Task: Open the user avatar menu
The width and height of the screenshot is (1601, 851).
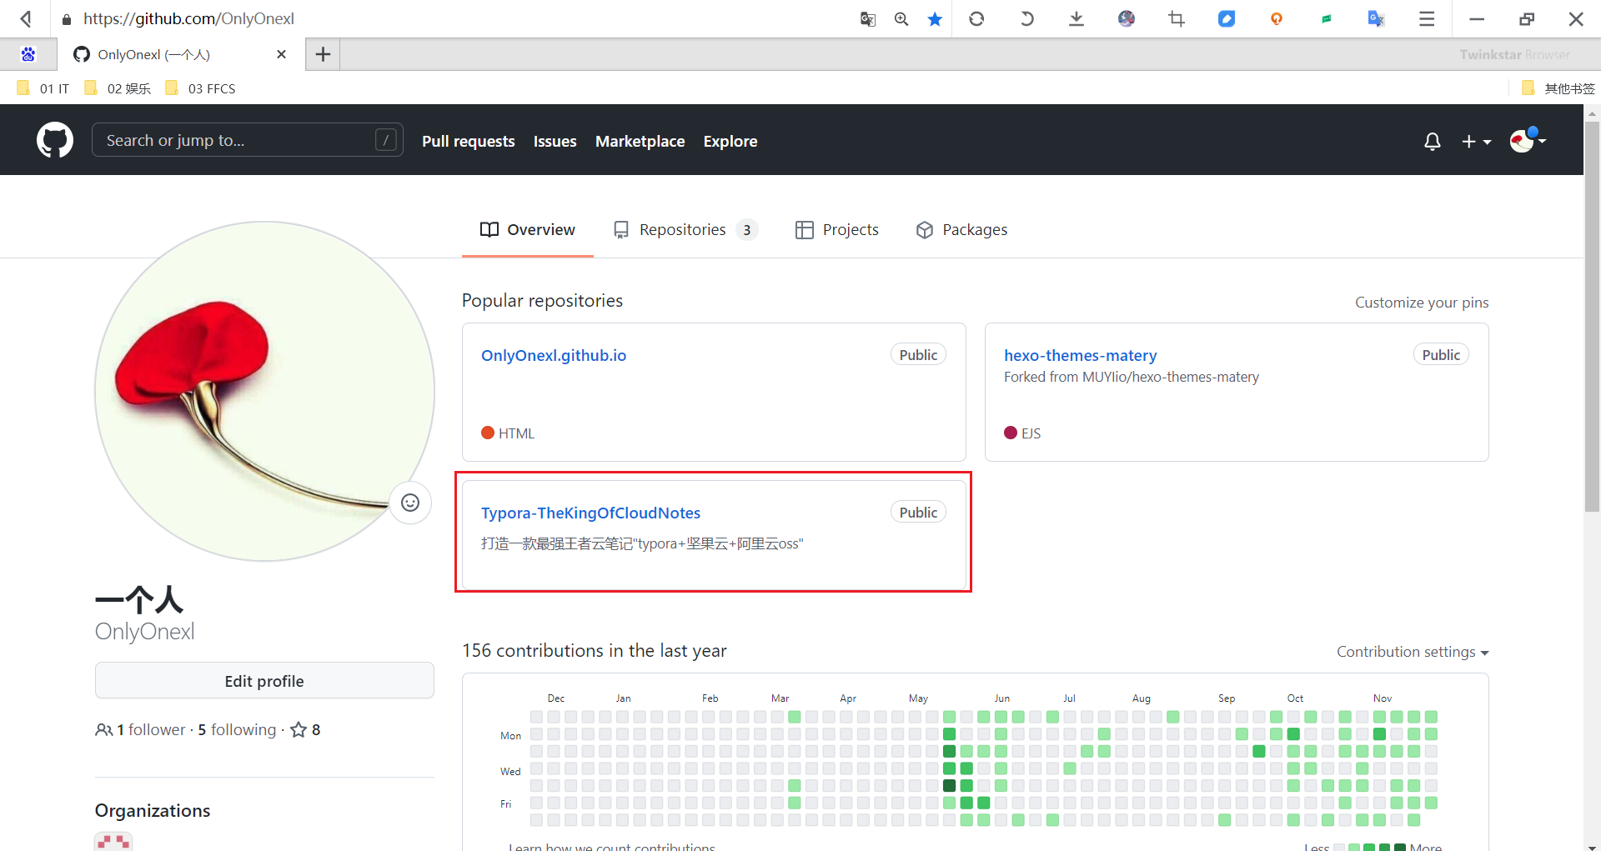Action: pyautogui.click(x=1528, y=140)
